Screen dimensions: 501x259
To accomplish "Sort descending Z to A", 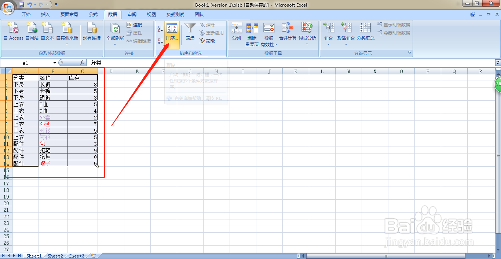I will click(x=160, y=41).
